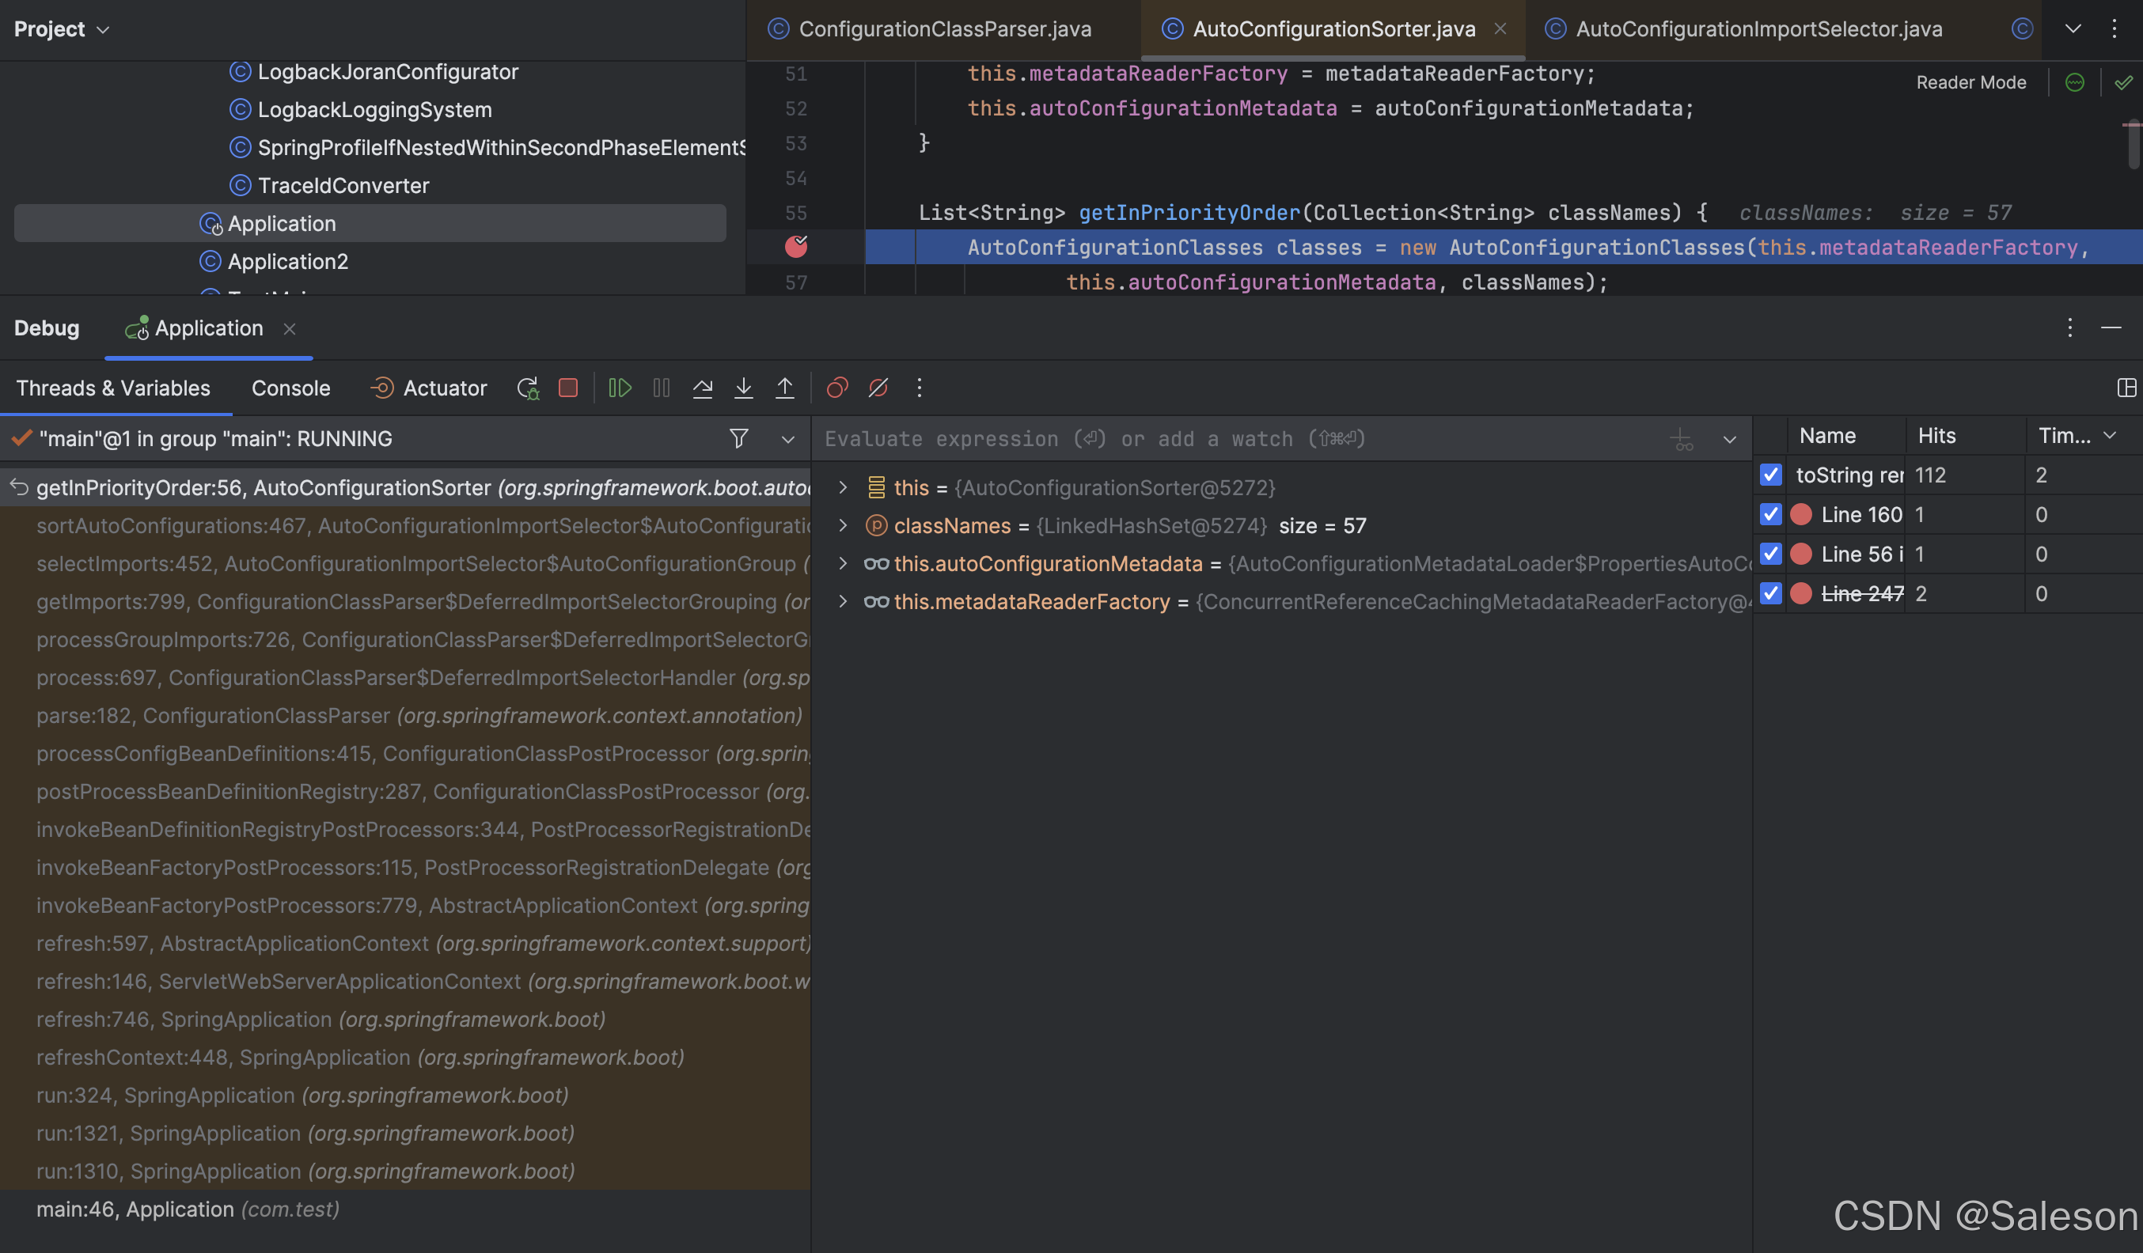Viewport: 2143px width, 1253px height.
Task: Expand the classNames variable tree node
Action: [840, 525]
